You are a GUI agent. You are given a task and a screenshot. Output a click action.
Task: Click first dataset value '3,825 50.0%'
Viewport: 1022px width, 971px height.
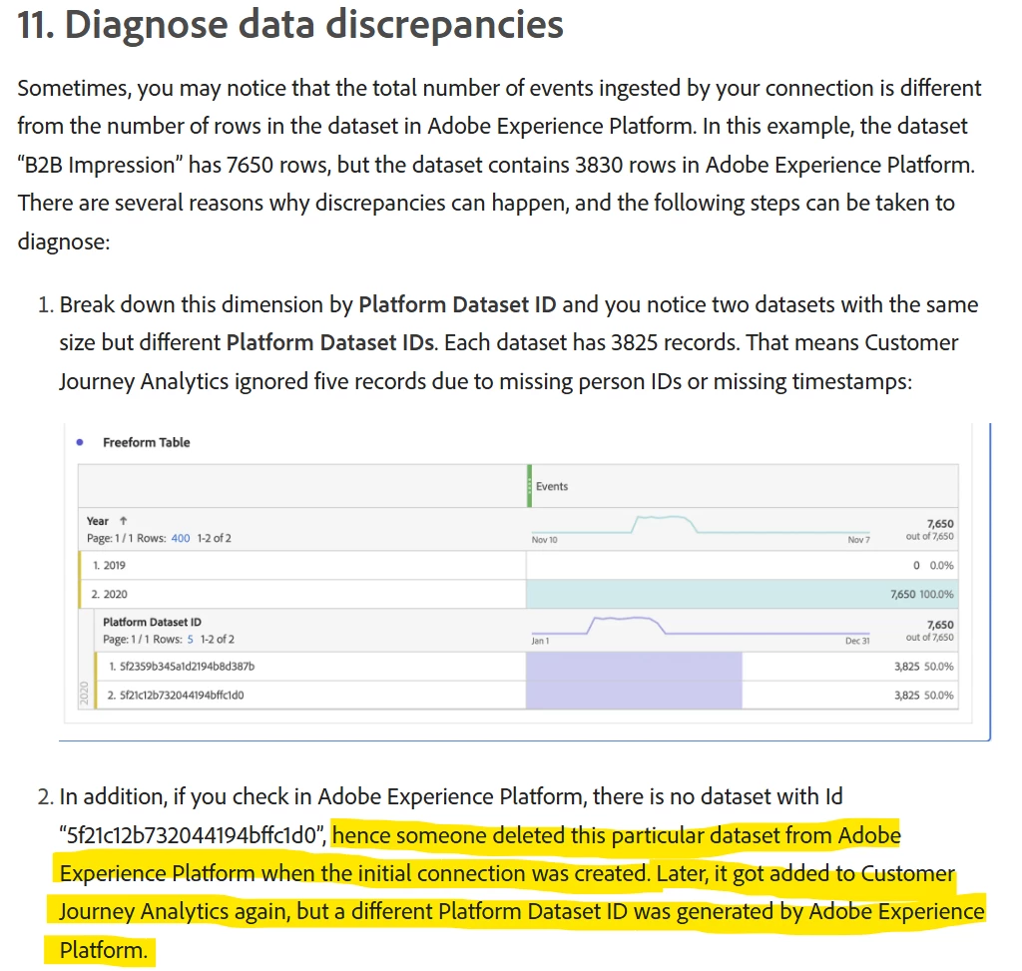(x=923, y=666)
